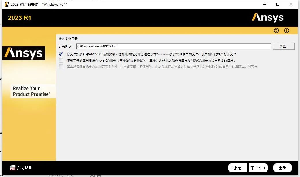This screenshot has height=177, width=300.
Task: Click the Ansys logo in the header
Action: [268, 18]
